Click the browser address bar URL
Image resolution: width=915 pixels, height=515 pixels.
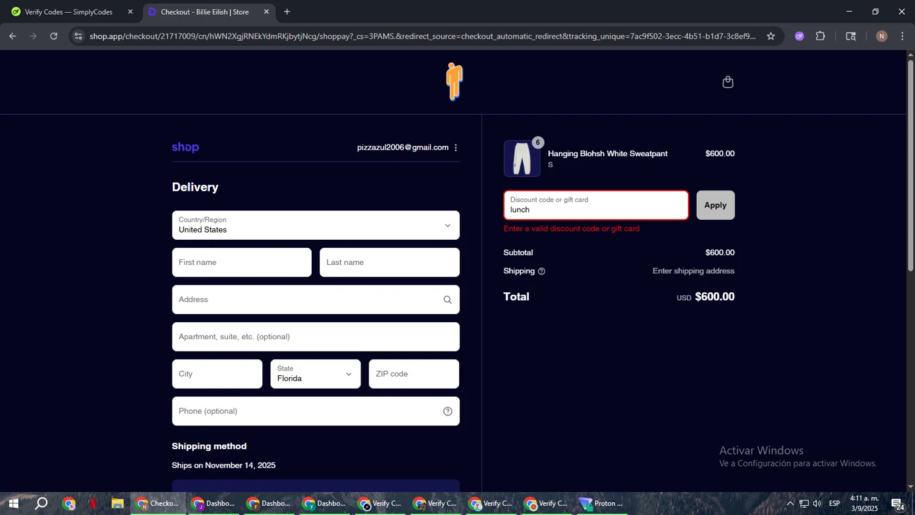click(422, 36)
